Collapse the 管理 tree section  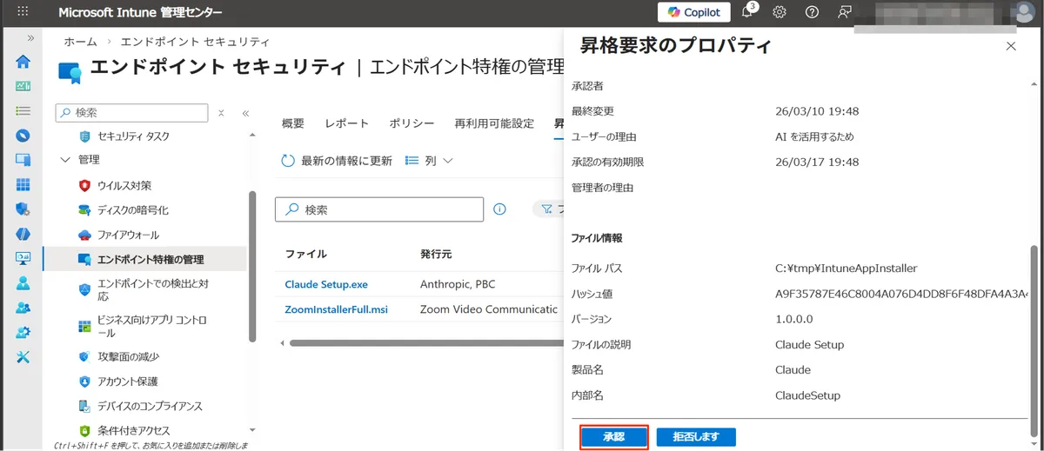66,160
